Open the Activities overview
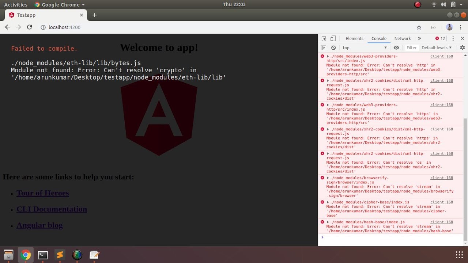Screen dimensions: 468x263 click(16, 4)
